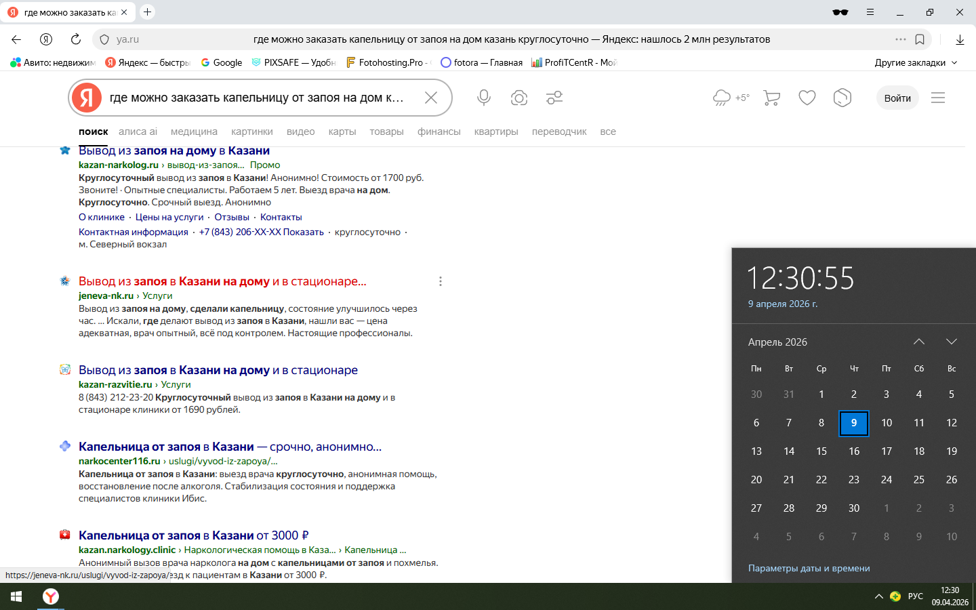The width and height of the screenshot is (976, 610).
Task: Reload the page in browser toolbar
Action: [x=76, y=39]
